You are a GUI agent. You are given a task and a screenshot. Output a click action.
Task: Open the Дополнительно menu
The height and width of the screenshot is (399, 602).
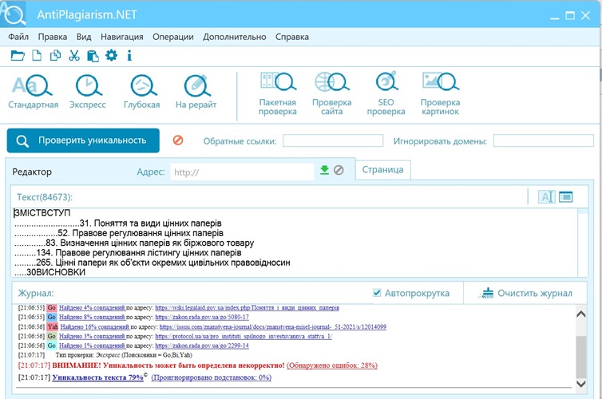coord(235,37)
